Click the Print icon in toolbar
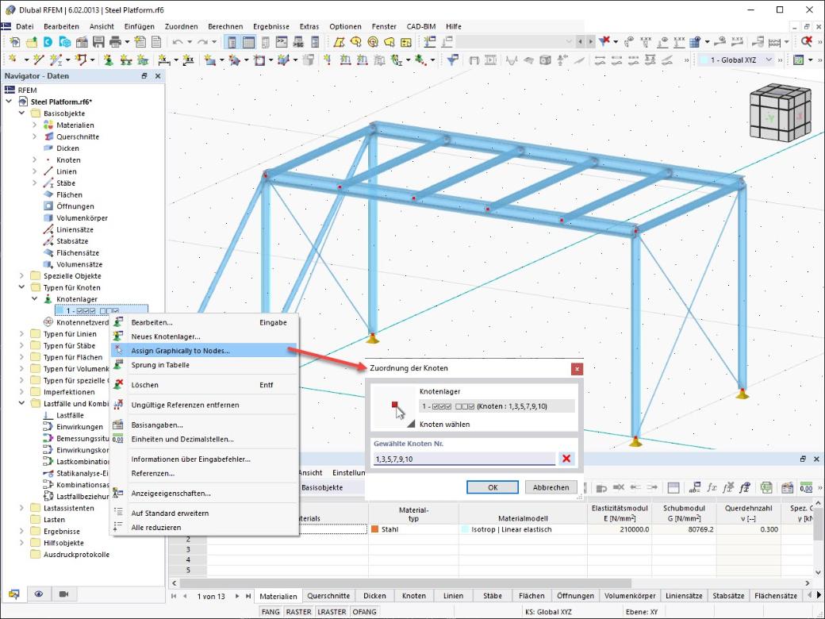 click(115, 41)
